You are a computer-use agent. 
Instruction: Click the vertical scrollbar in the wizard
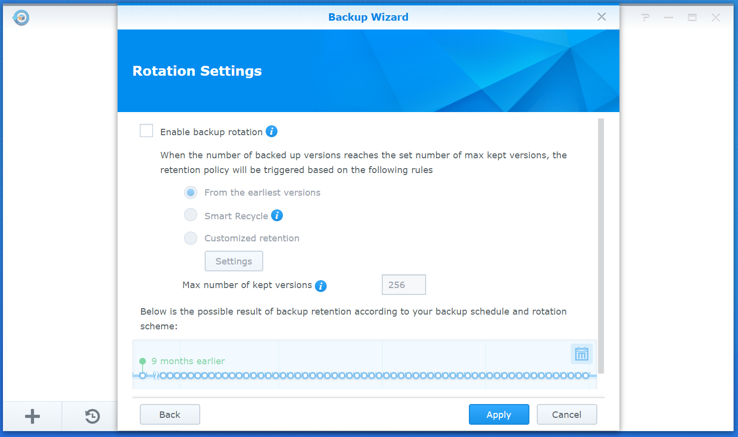[x=601, y=246]
